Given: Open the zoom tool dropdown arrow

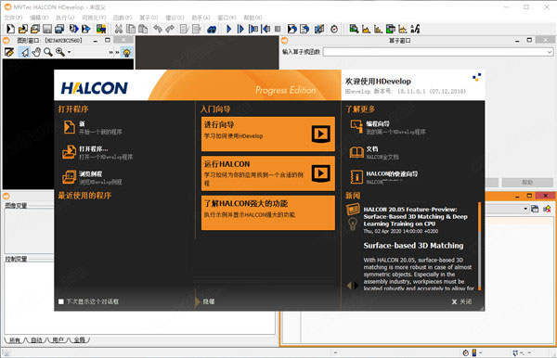Looking at the screenshot, I should coord(69,52).
